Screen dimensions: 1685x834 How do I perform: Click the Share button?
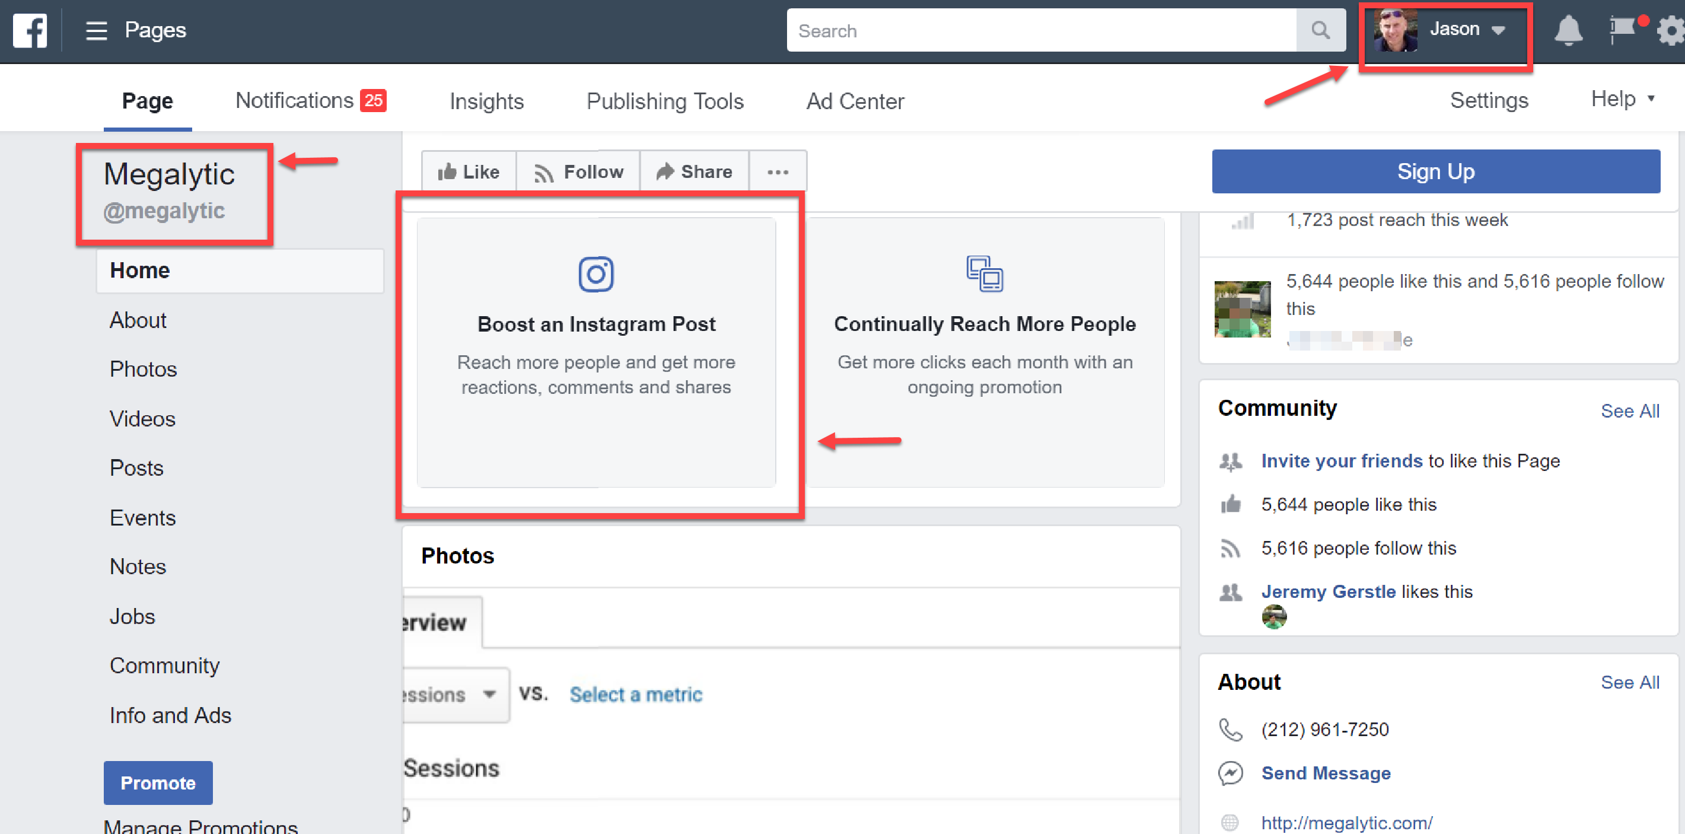[x=695, y=171]
